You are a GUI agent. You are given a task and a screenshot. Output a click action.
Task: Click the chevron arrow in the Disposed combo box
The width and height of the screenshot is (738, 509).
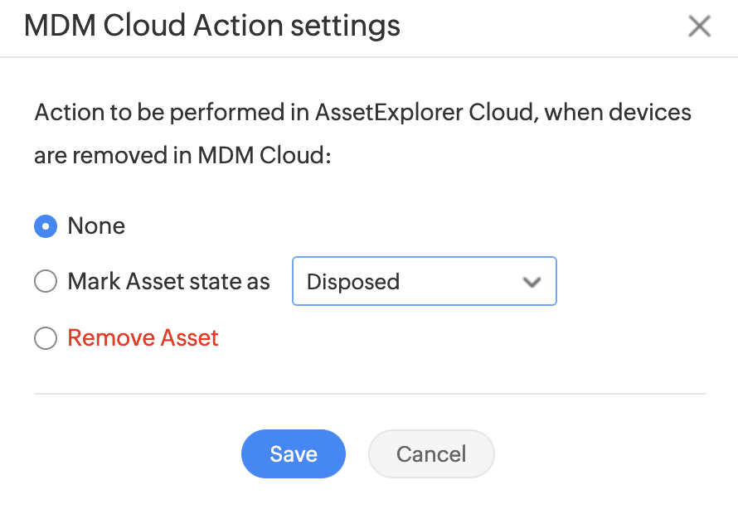pos(532,282)
